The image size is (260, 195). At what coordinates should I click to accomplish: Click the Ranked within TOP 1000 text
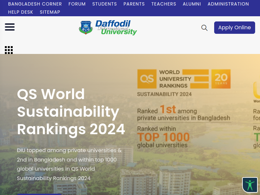[163, 137]
